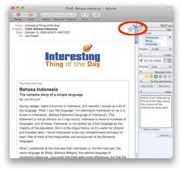The height and width of the screenshot is (171, 182).
Task: Click the To Do checkmark icon
Action: pos(97,15)
